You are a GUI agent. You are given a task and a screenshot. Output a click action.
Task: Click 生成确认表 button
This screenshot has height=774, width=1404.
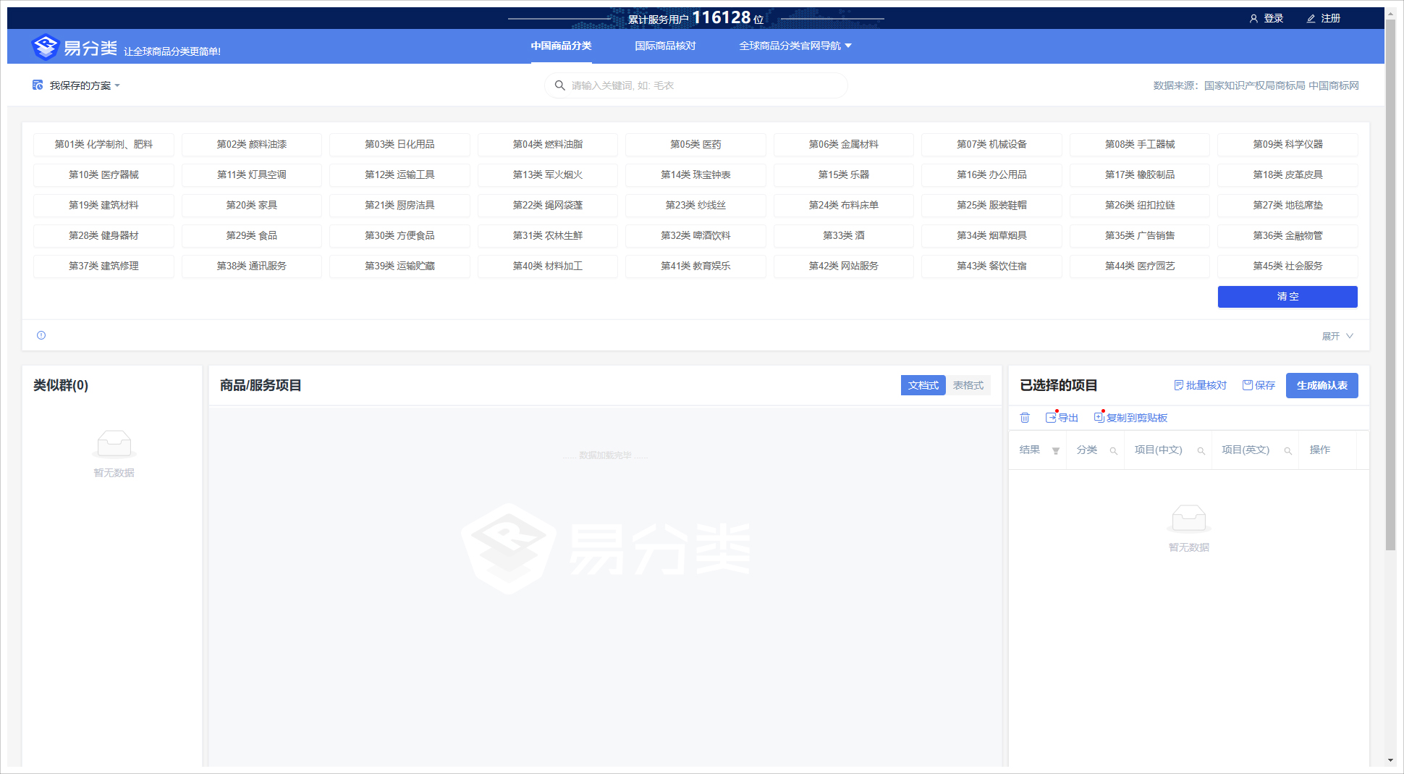coord(1321,385)
